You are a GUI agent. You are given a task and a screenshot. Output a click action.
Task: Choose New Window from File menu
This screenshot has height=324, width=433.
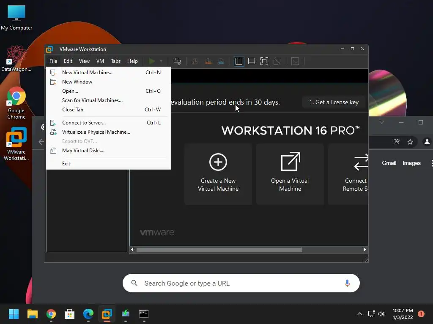point(108,82)
